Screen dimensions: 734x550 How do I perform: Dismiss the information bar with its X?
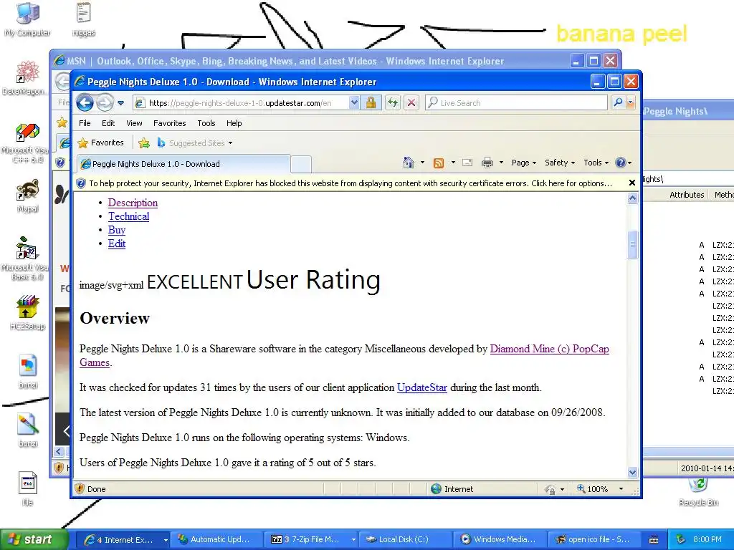[x=632, y=183]
